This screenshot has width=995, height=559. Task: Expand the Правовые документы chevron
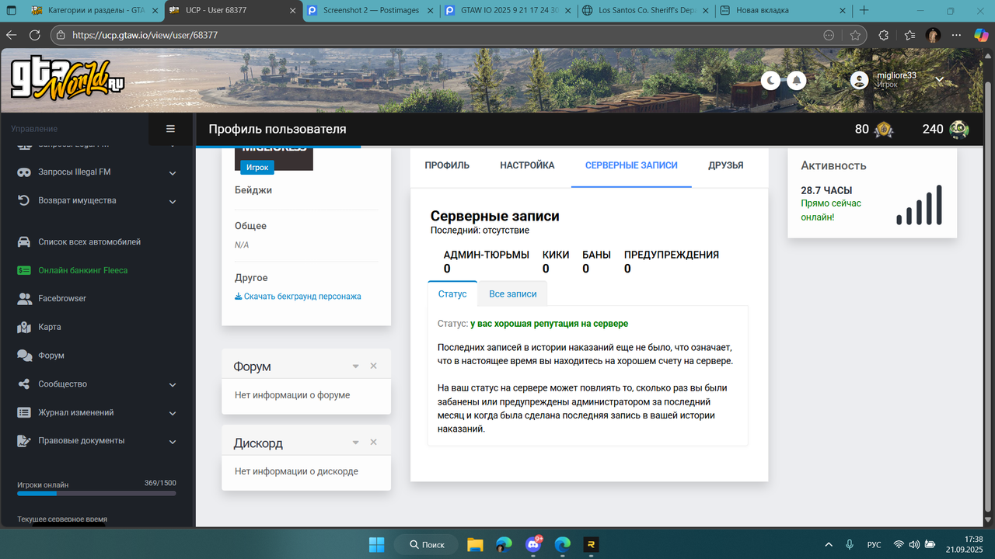point(173,441)
